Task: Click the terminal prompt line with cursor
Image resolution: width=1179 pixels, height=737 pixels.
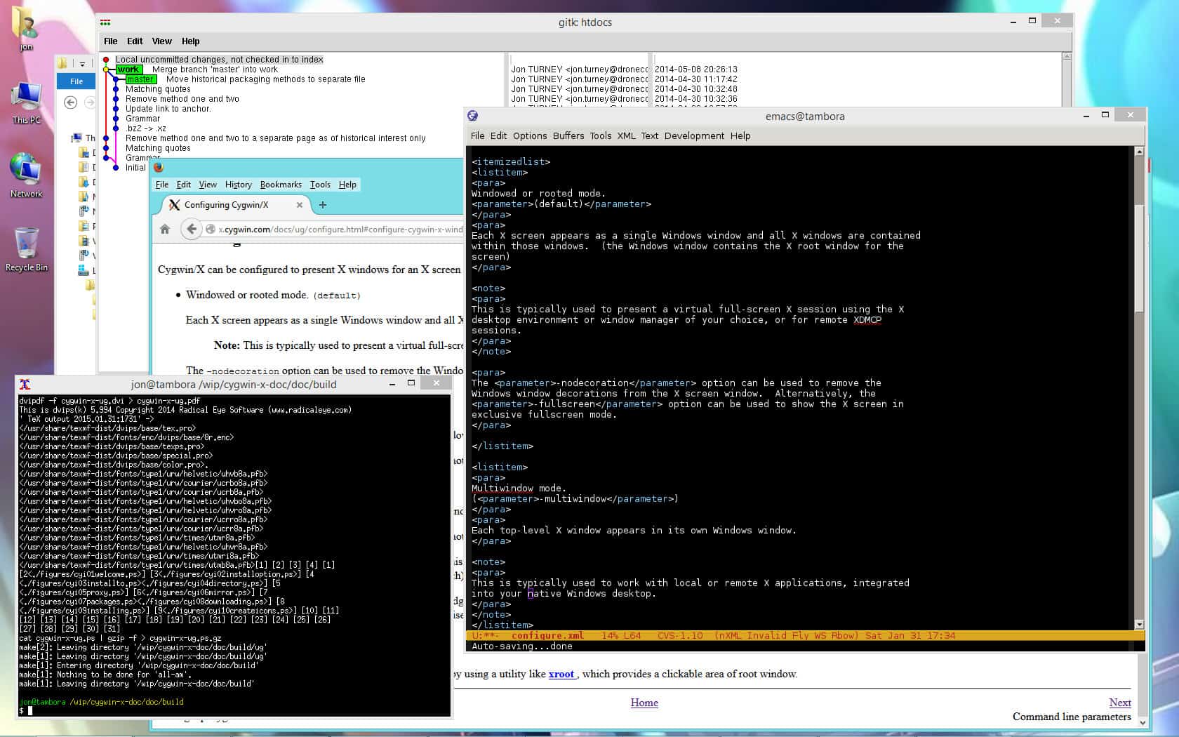Action: pos(233,711)
